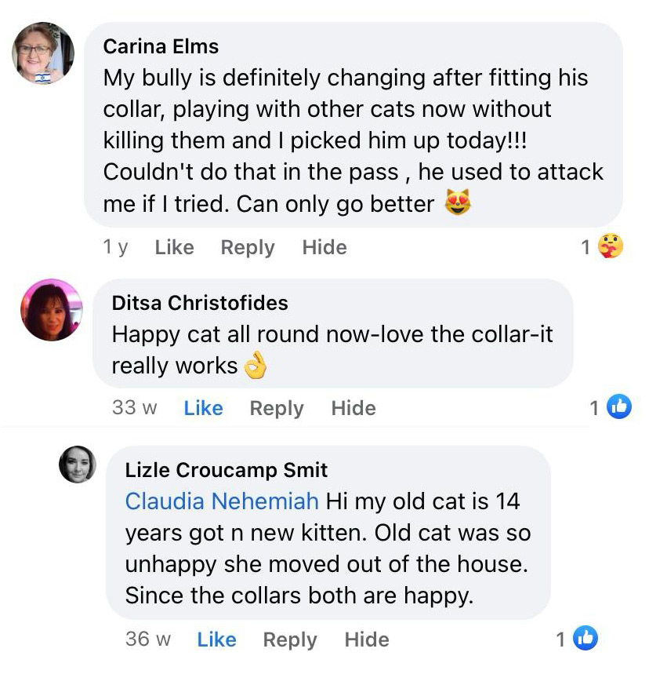Viewport: 649px width, 674px height.
Task: Open Ditsa Christofides' profile picture
Action: pos(51,309)
